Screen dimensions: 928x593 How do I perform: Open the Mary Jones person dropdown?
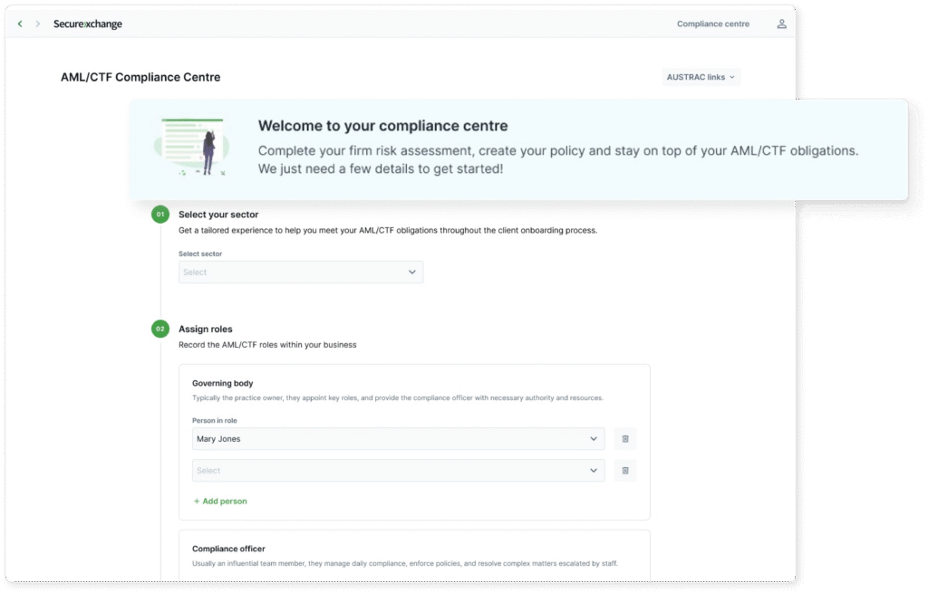399,439
